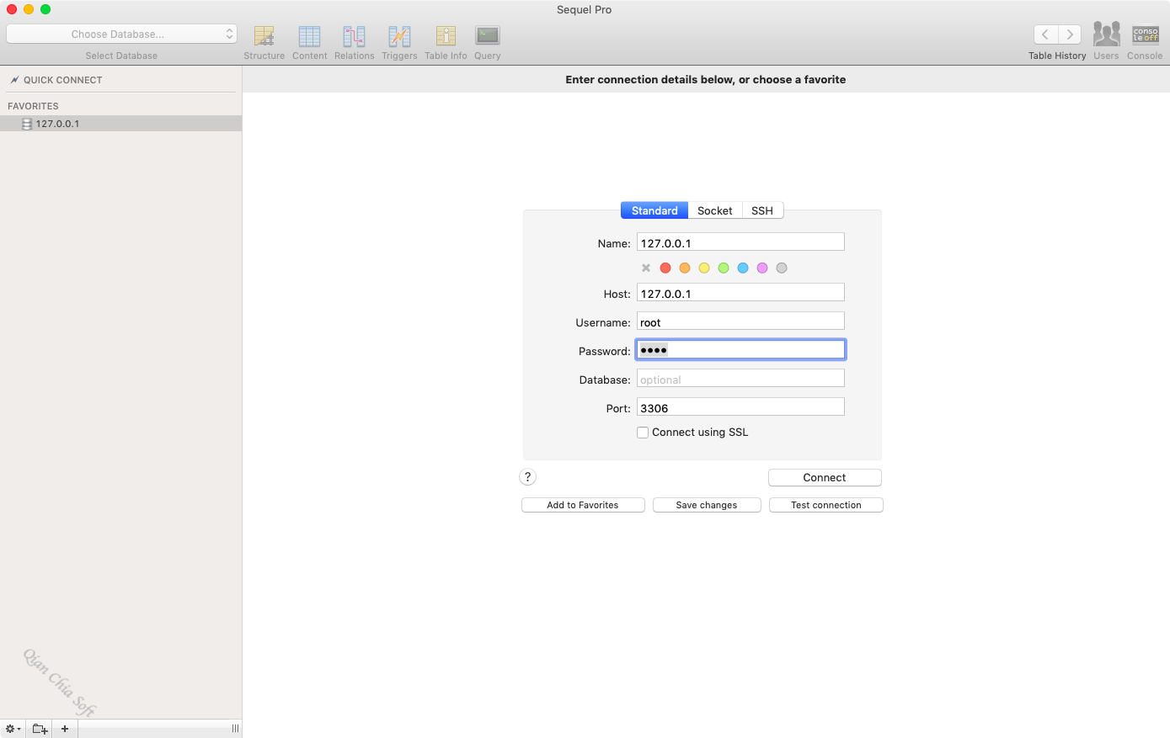
Task: Open the Choose Database dropdown
Action: [x=121, y=35]
